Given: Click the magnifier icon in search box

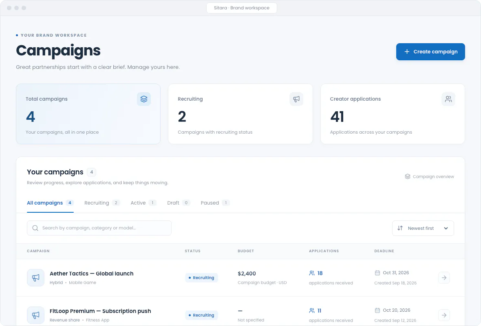Looking at the screenshot, I should [35, 228].
